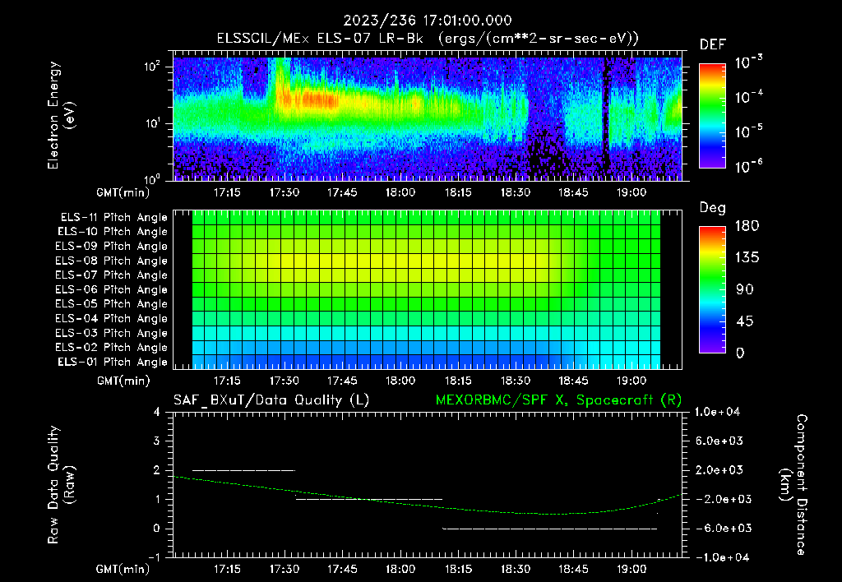Select the ELS-07 Pitch Angle row label

click(112, 275)
